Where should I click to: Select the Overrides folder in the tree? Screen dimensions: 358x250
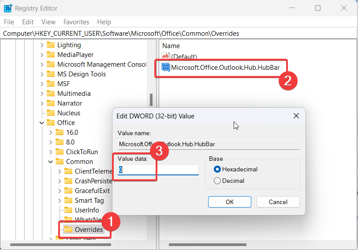(x=89, y=229)
